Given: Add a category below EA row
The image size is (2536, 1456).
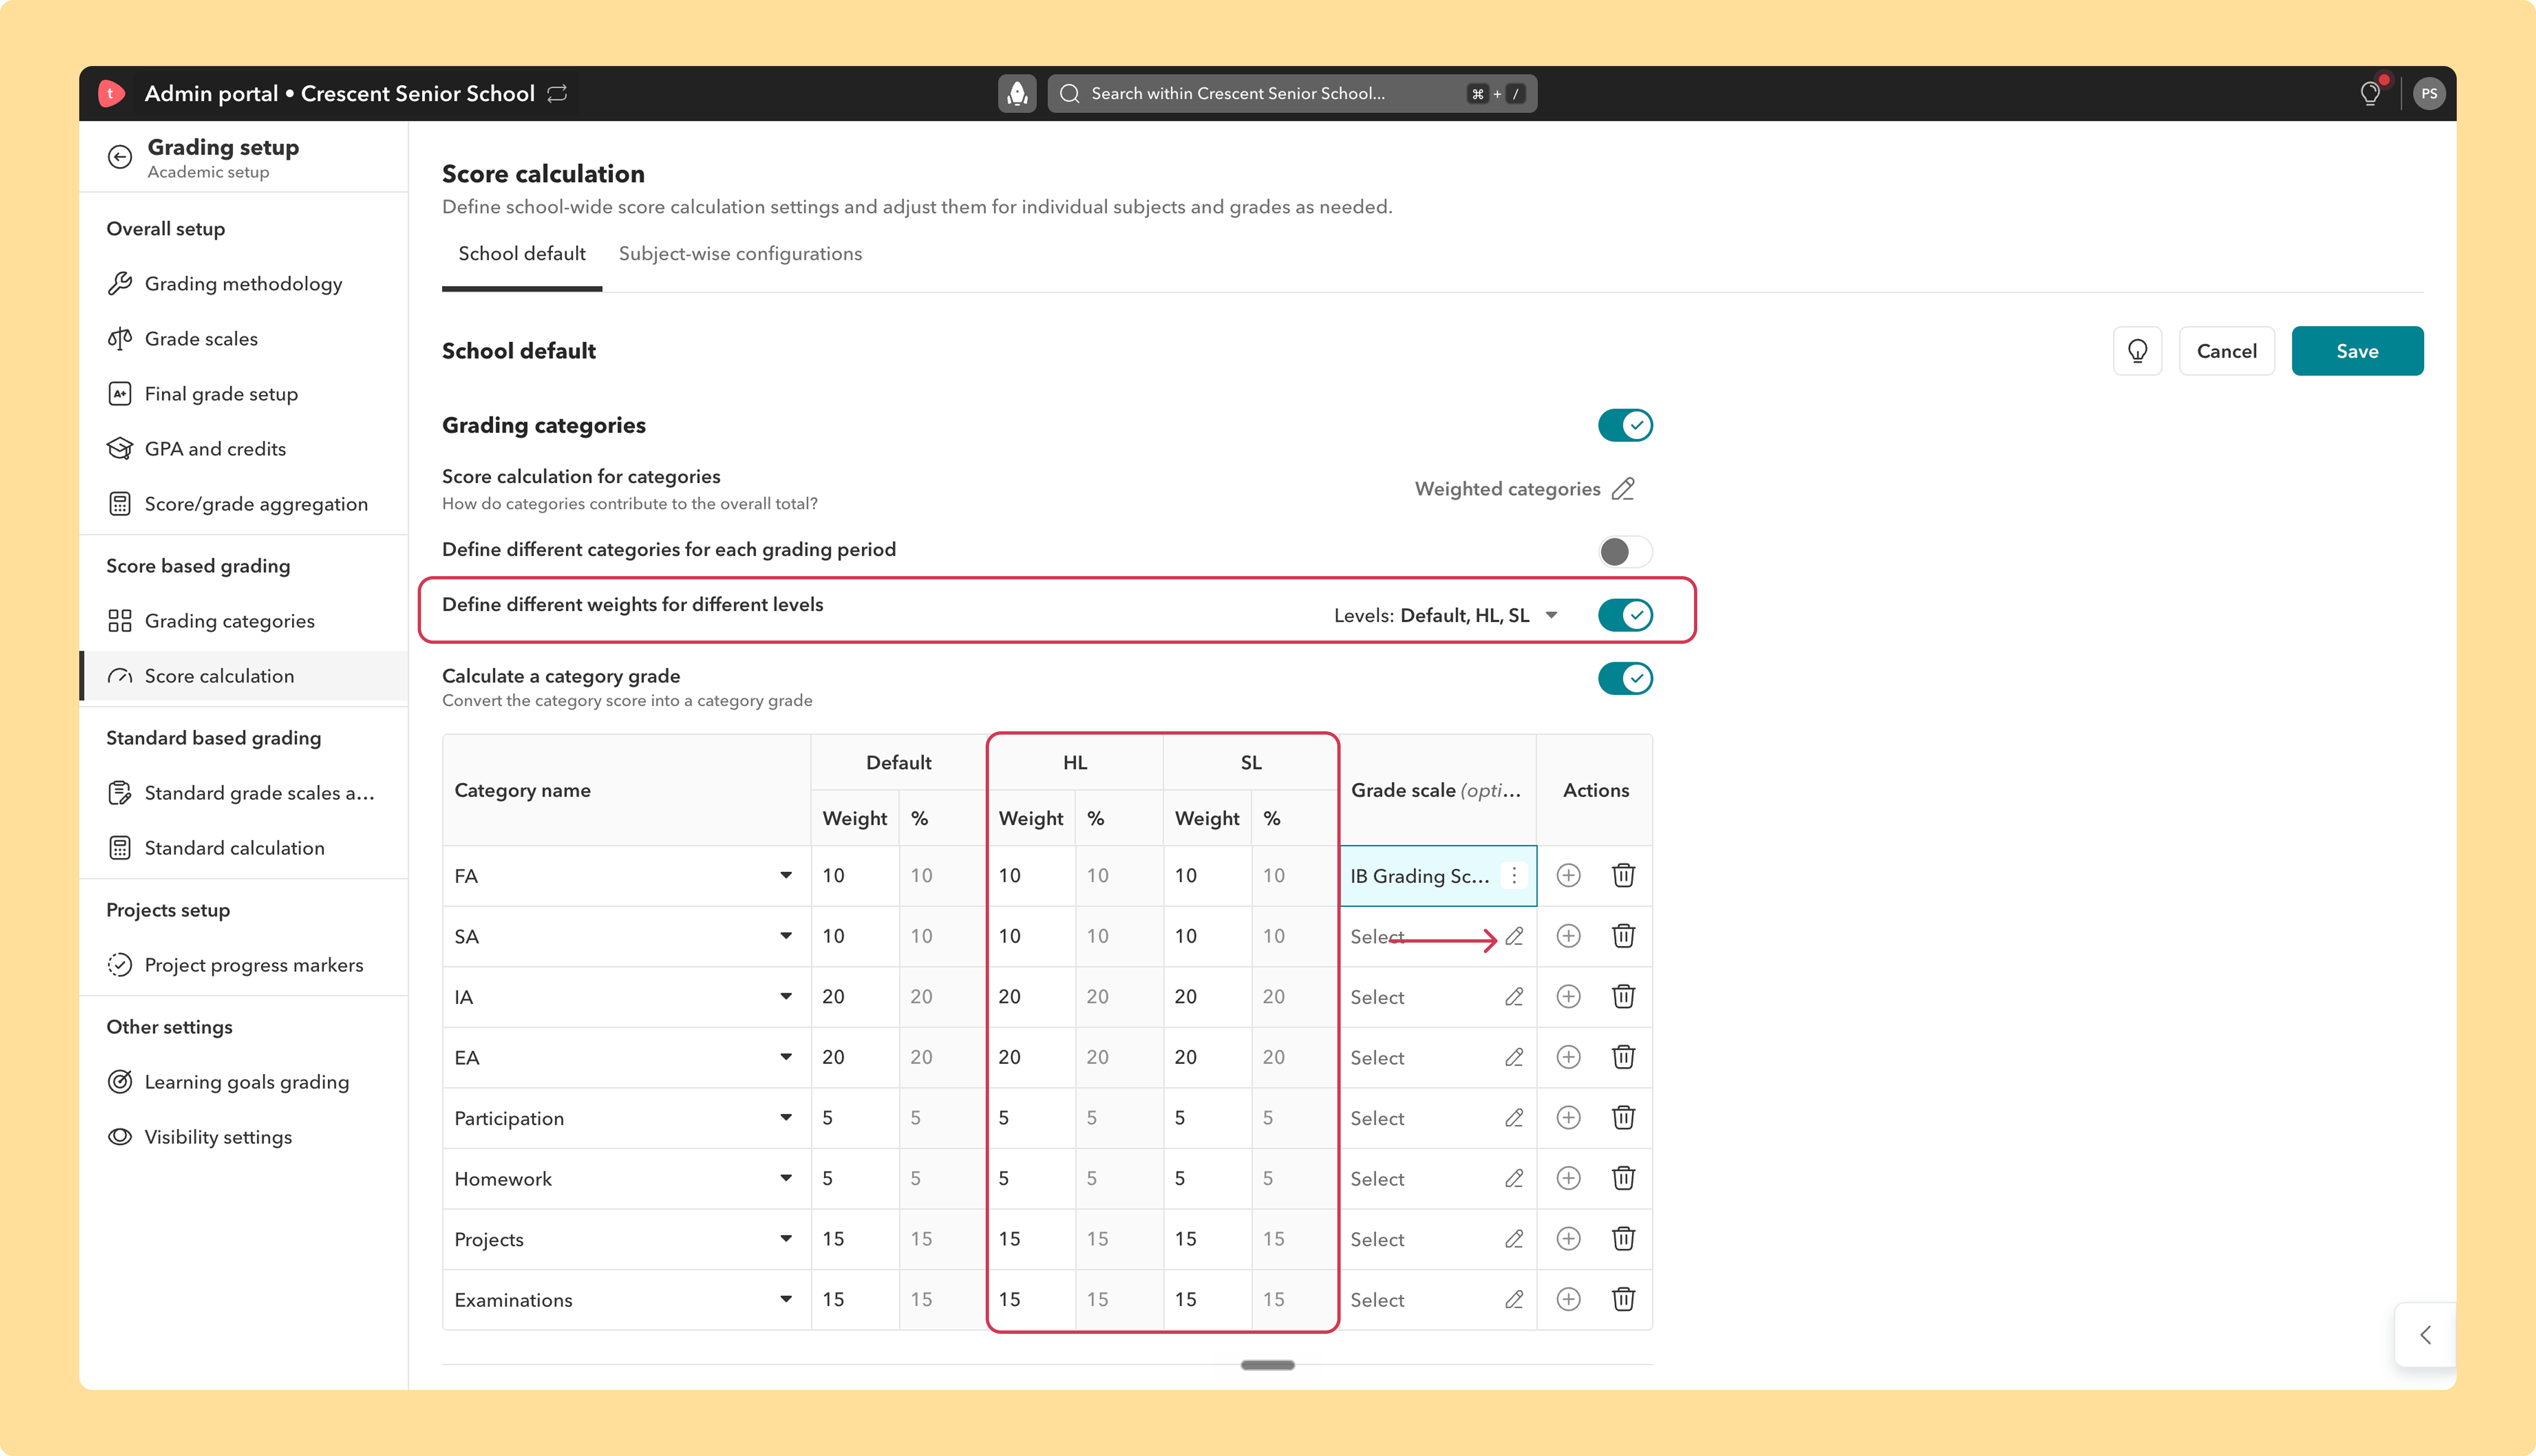Looking at the screenshot, I should [x=1568, y=1057].
